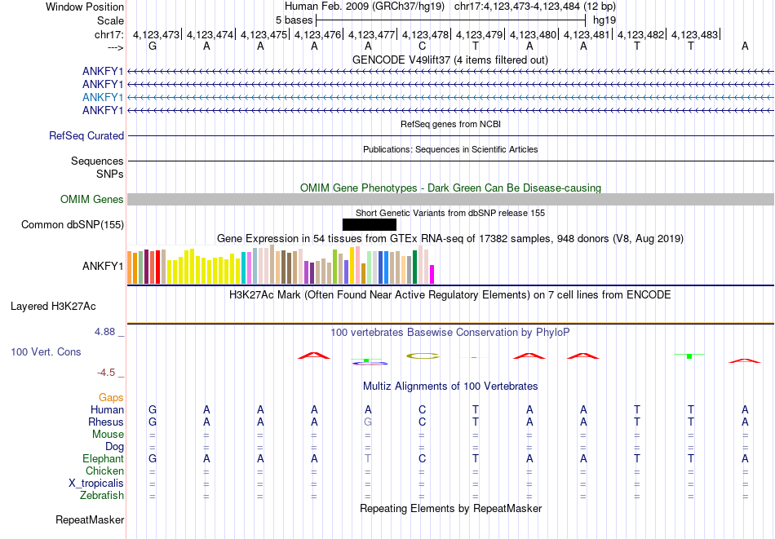Click the Elephant species label

tap(104, 458)
